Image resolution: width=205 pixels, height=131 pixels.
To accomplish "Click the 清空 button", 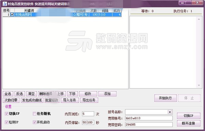I will point(31,94).
